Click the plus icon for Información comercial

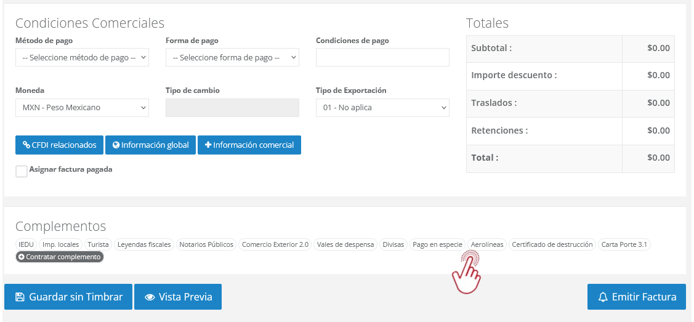tap(208, 145)
